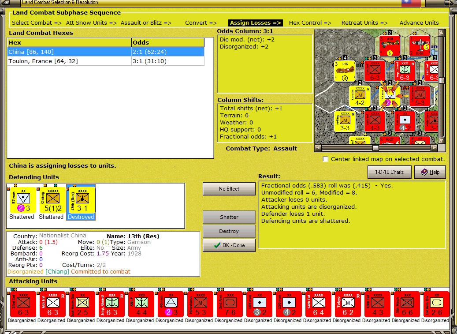The height and width of the screenshot is (334, 457).
Task: Select the Chiang 5(1)2 defending HQ counter
Action: [52, 200]
